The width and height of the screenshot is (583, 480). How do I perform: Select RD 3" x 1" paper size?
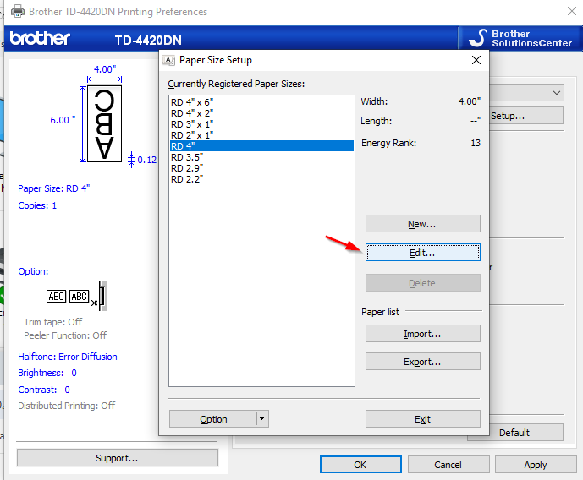tap(261, 124)
